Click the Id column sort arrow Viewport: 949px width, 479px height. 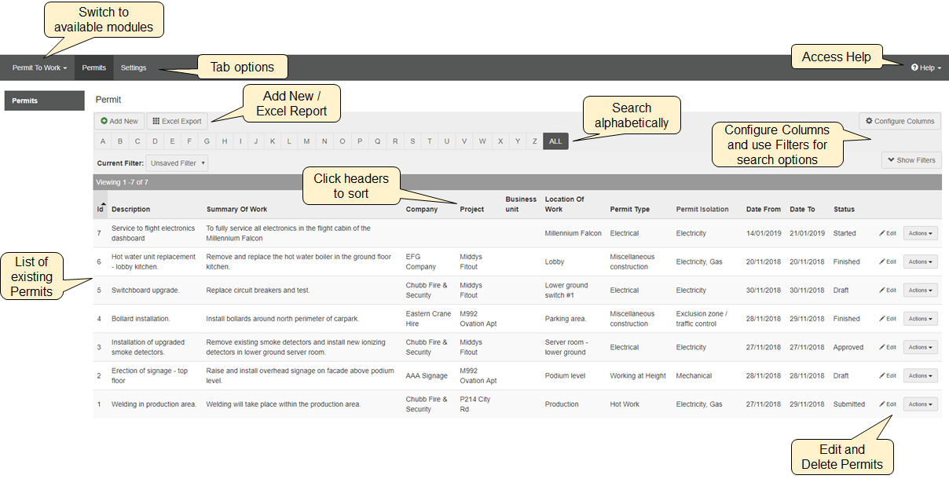click(102, 203)
